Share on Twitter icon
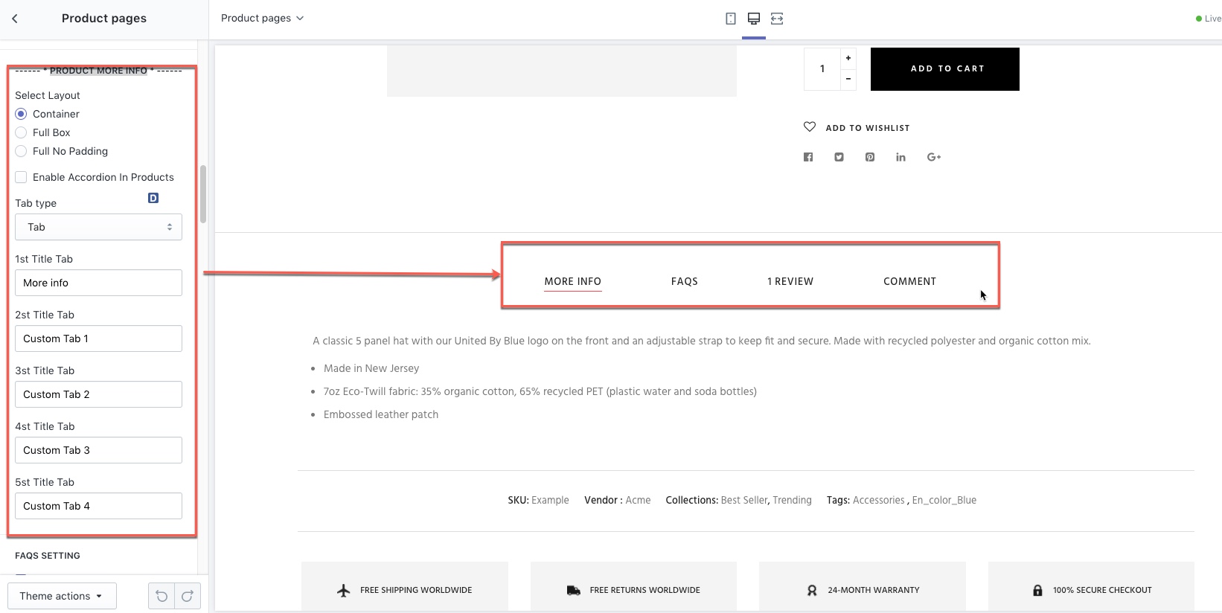 (839, 157)
